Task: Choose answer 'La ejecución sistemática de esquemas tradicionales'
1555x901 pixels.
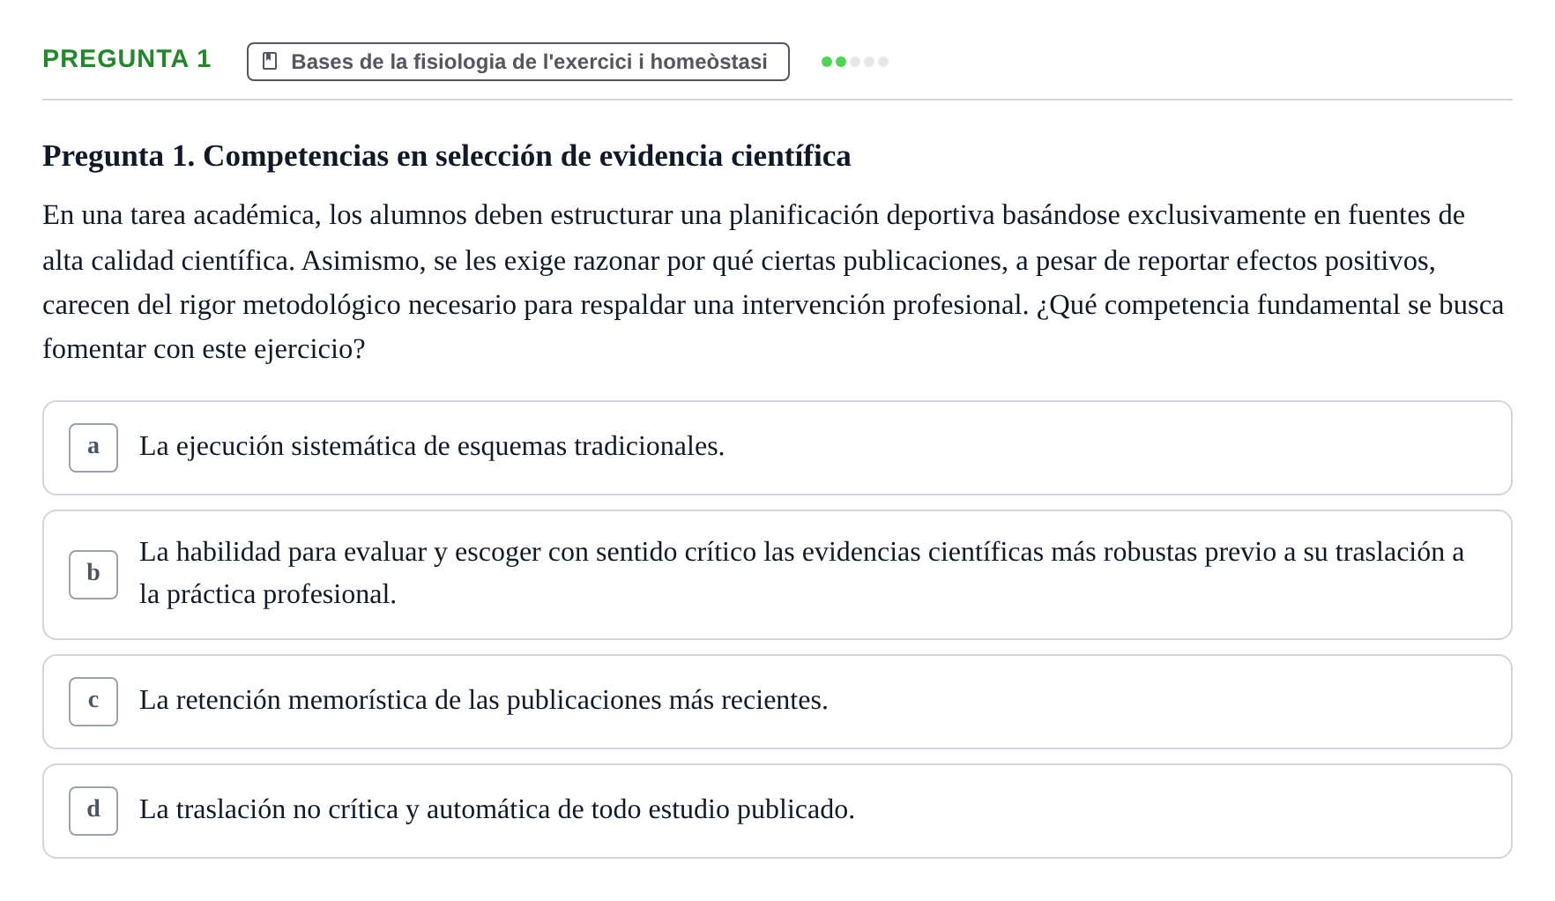Action: [777, 448]
